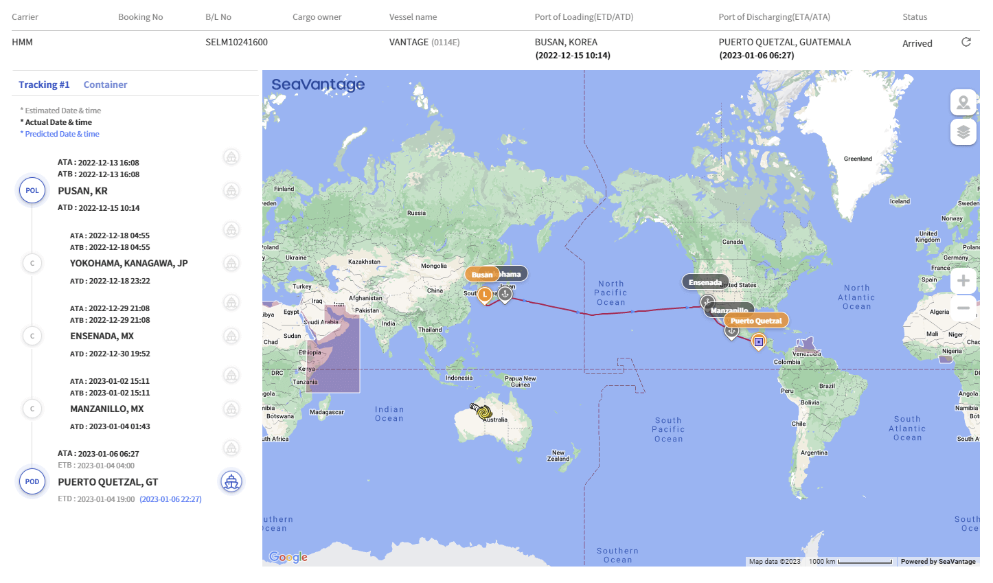Zoom in on the map
Viewport: 993px width, 583px height.
click(963, 281)
